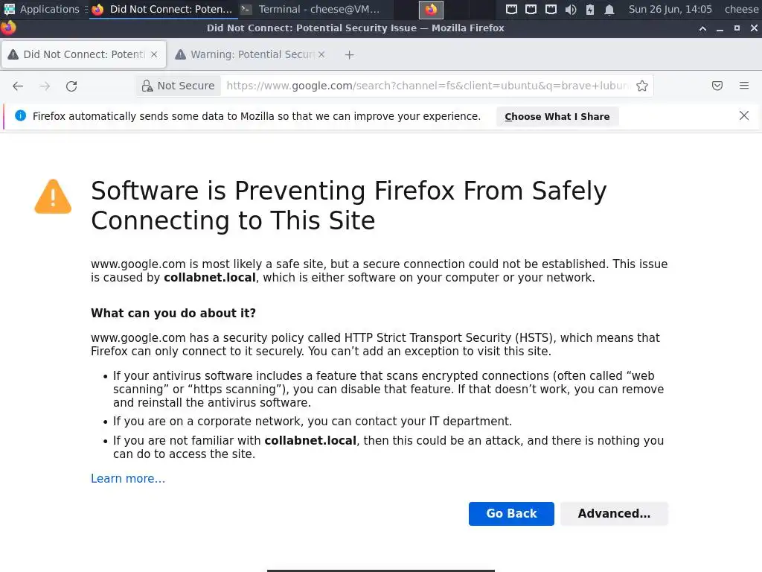Open the Firefox hamburger menu
762x572 pixels.
[x=744, y=86]
